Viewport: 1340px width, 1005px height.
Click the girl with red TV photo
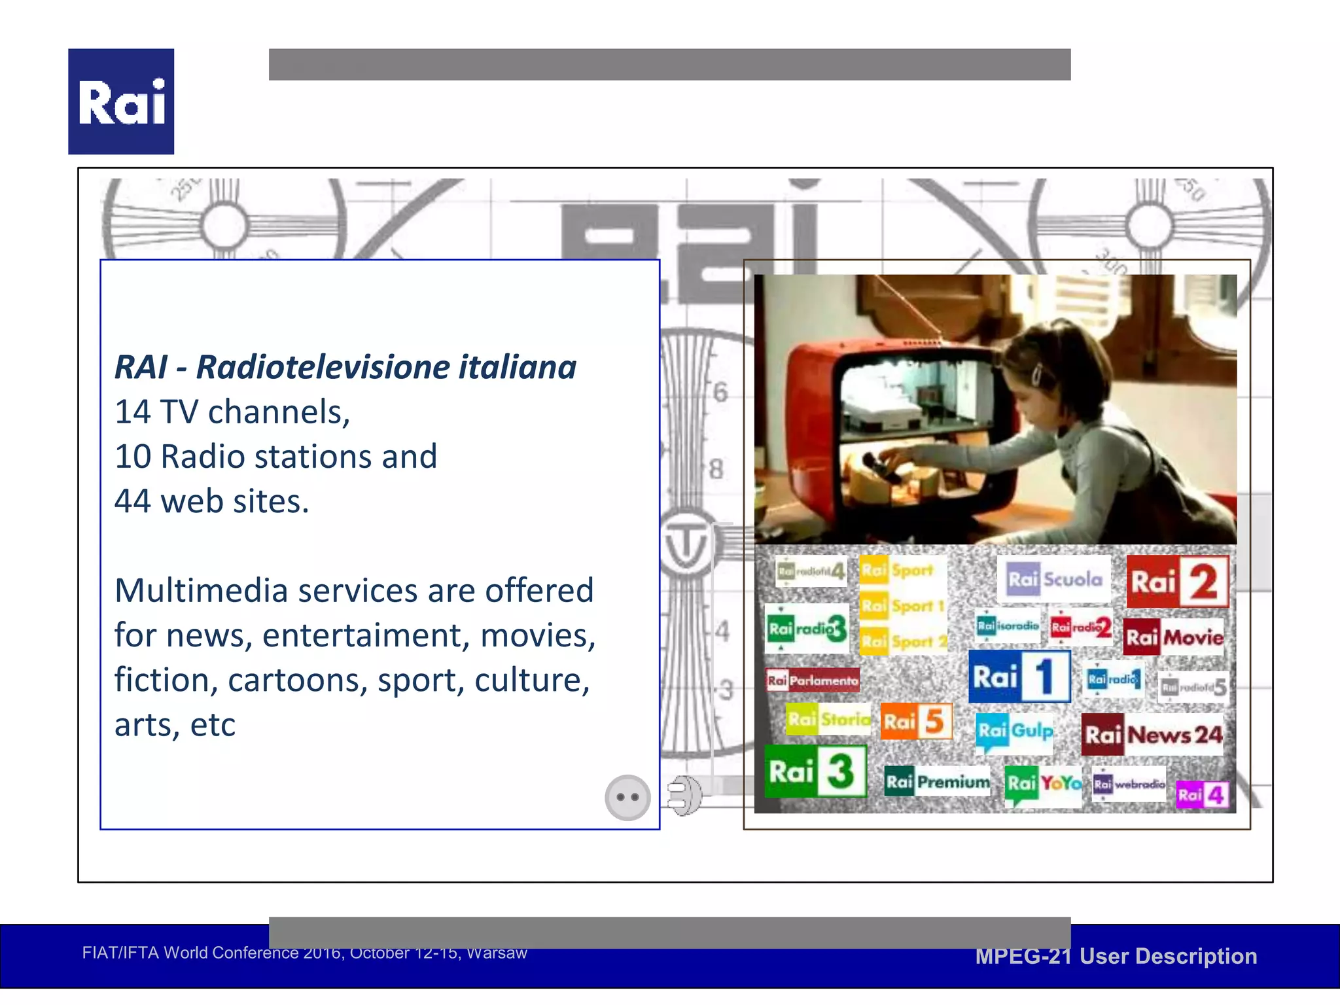click(x=995, y=410)
